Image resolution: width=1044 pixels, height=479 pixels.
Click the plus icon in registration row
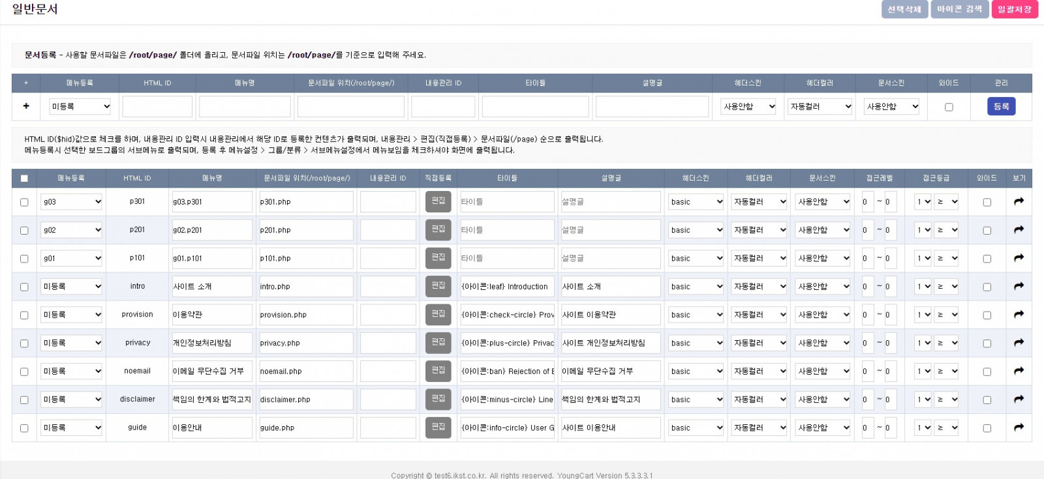(x=26, y=106)
